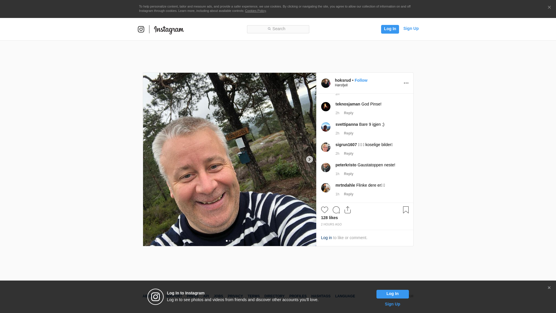Click the comment speech bubble icon
Viewport: 556px width, 313px height.
point(336,210)
